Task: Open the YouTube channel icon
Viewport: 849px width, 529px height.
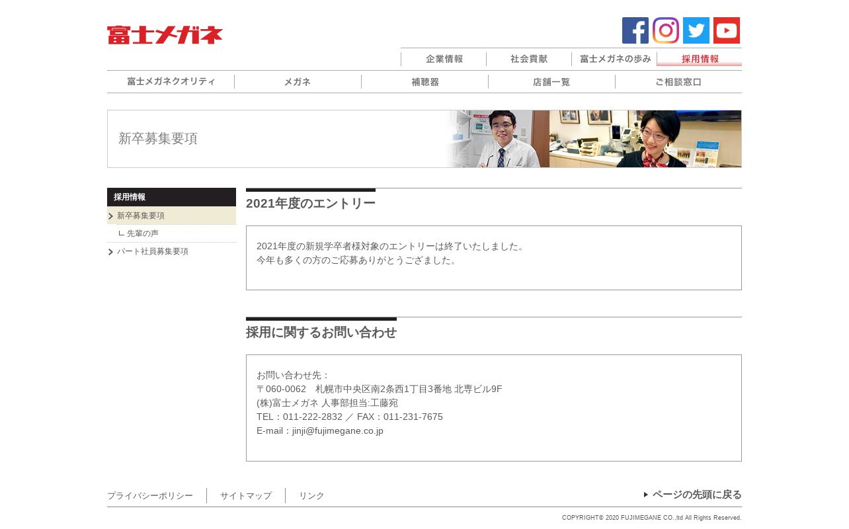Action: pyautogui.click(x=727, y=30)
